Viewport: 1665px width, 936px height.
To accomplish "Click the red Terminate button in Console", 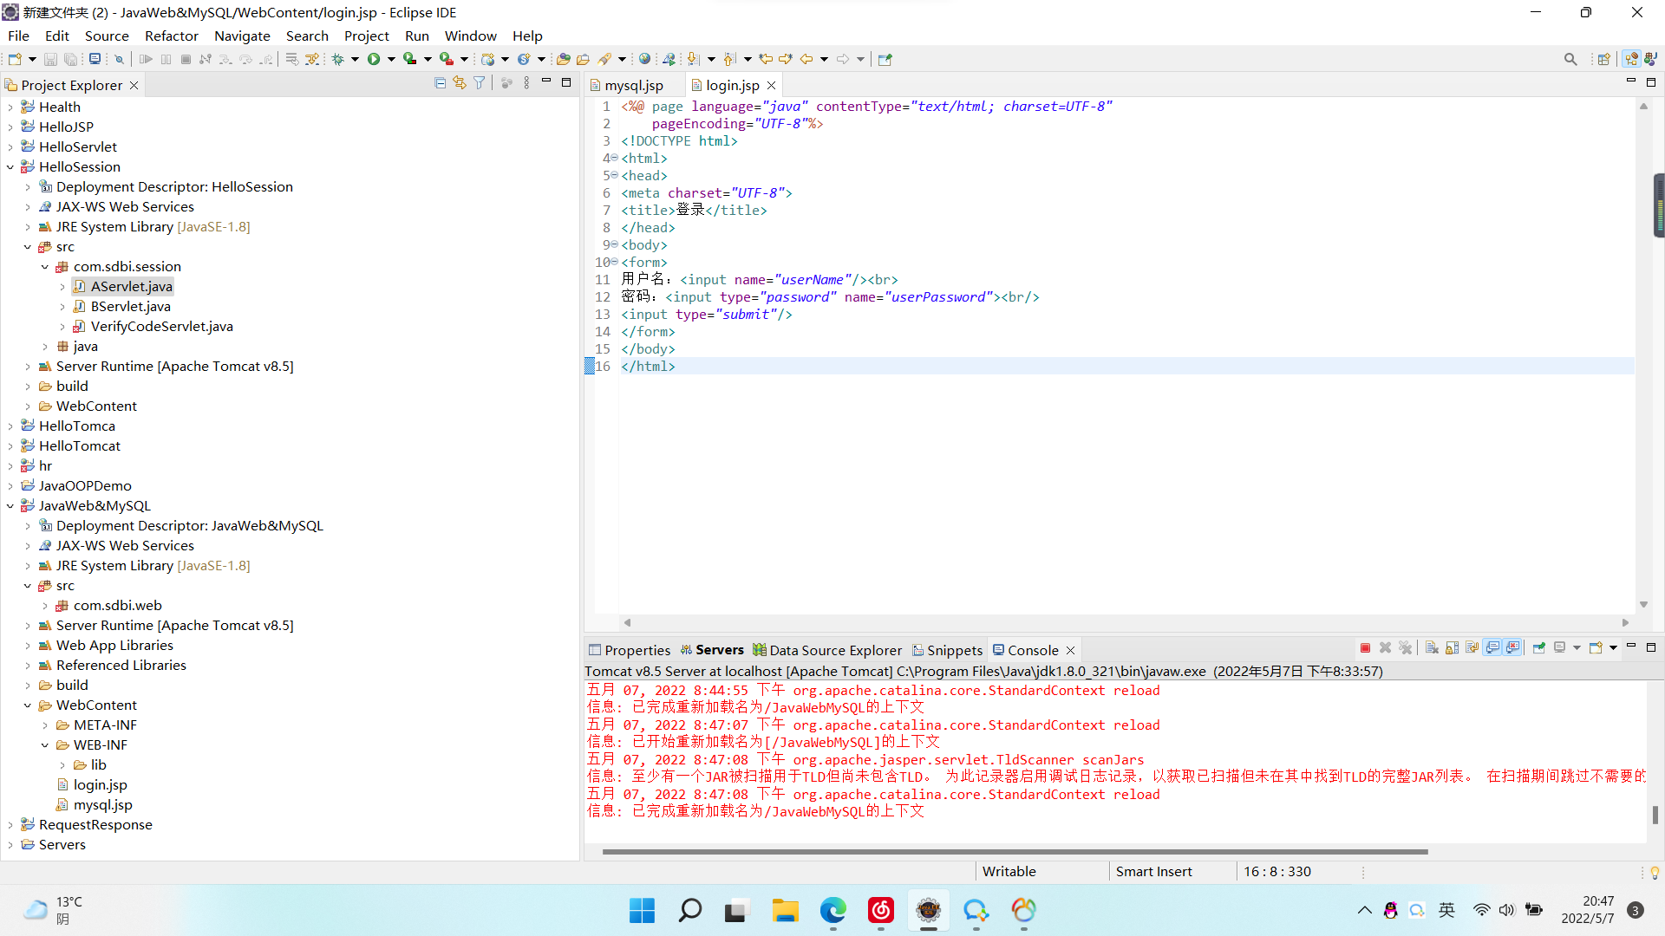I will [1365, 648].
